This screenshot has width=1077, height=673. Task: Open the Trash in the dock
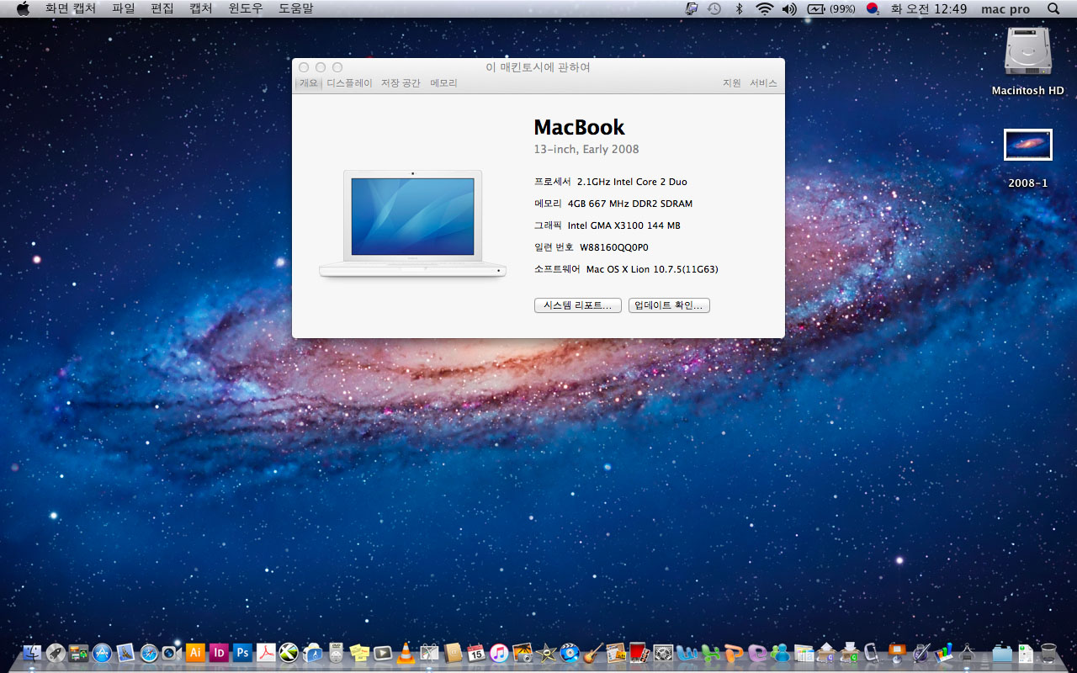click(1048, 652)
